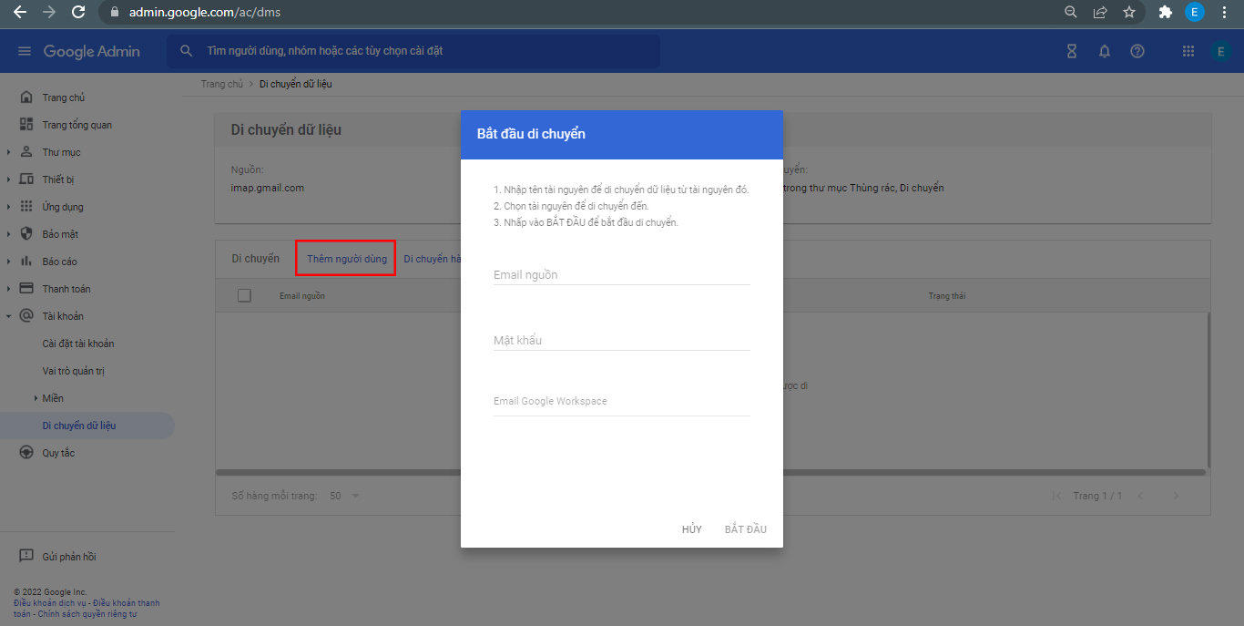Open the Google account avatar E
The width and height of the screenshot is (1244, 626).
tap(1221, 51)
